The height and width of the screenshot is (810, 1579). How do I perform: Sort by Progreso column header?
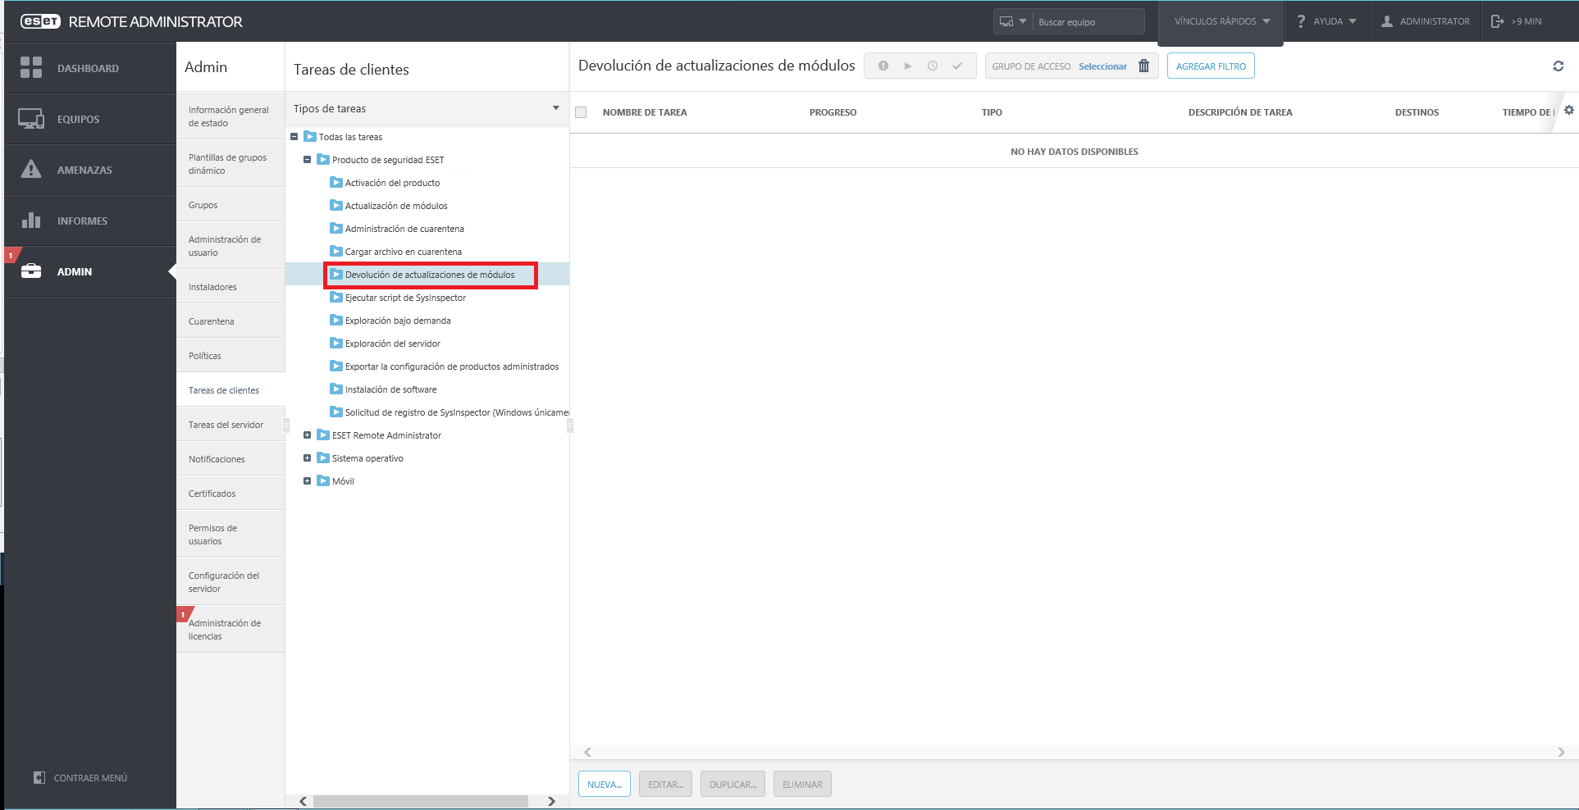pyautogui.click(x=833, y=112)
